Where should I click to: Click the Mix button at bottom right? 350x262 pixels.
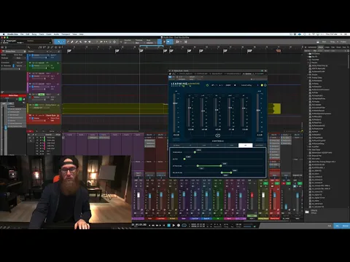337,226
